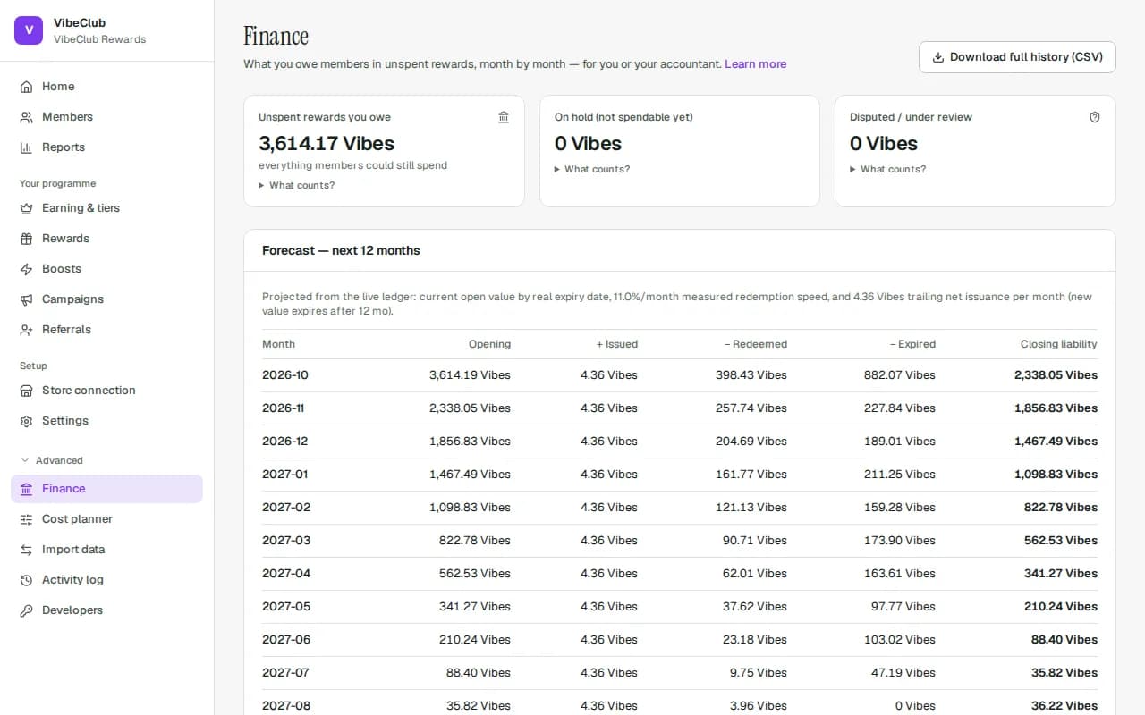Click the Store connection icon
1145x715 pixels.
point(26,391)
